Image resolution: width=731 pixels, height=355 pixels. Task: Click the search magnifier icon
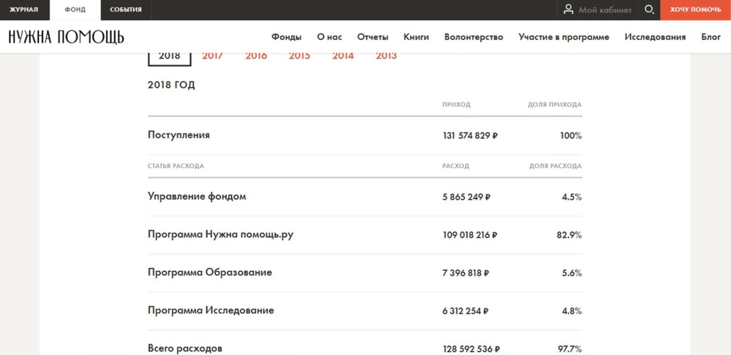pyautogui.click(x=649, y=10)
